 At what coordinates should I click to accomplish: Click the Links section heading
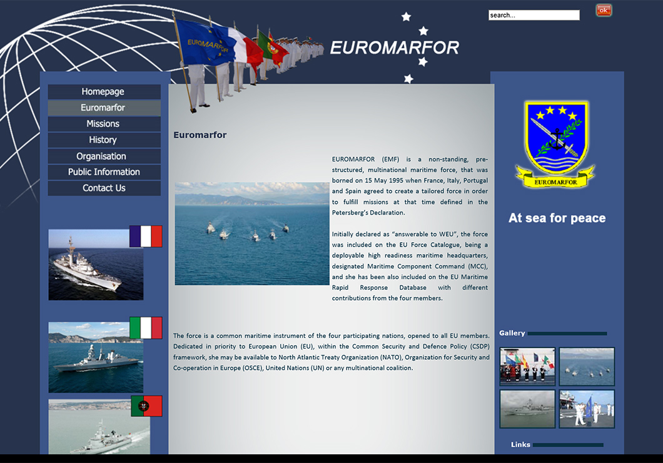(x=520, y=445)
